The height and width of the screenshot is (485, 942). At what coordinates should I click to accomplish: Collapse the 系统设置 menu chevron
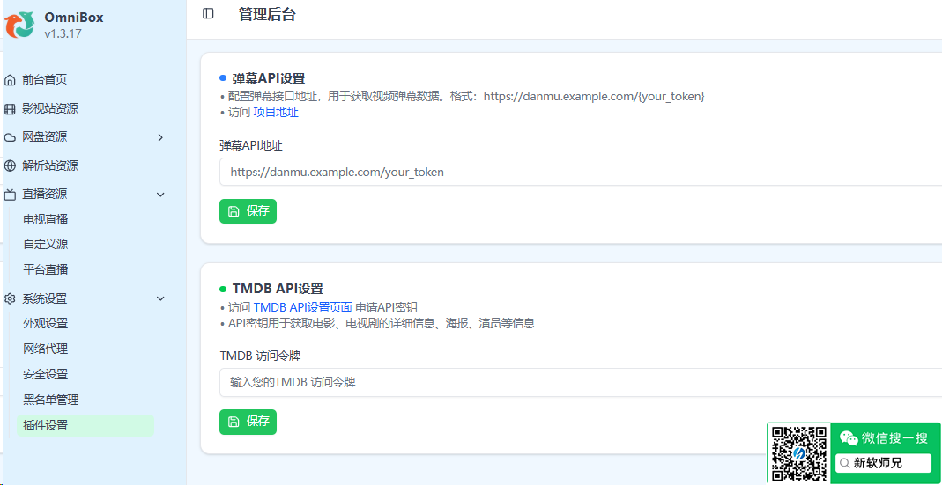pyautogui.click(x=160, y=299)
